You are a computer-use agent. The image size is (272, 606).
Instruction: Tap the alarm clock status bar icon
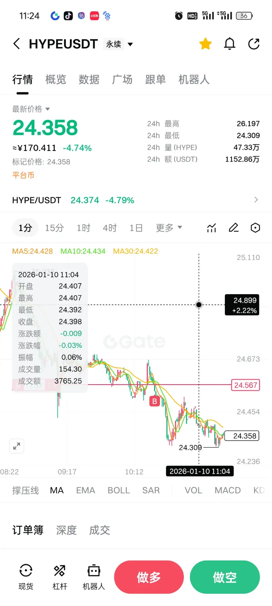click(179, 16)
